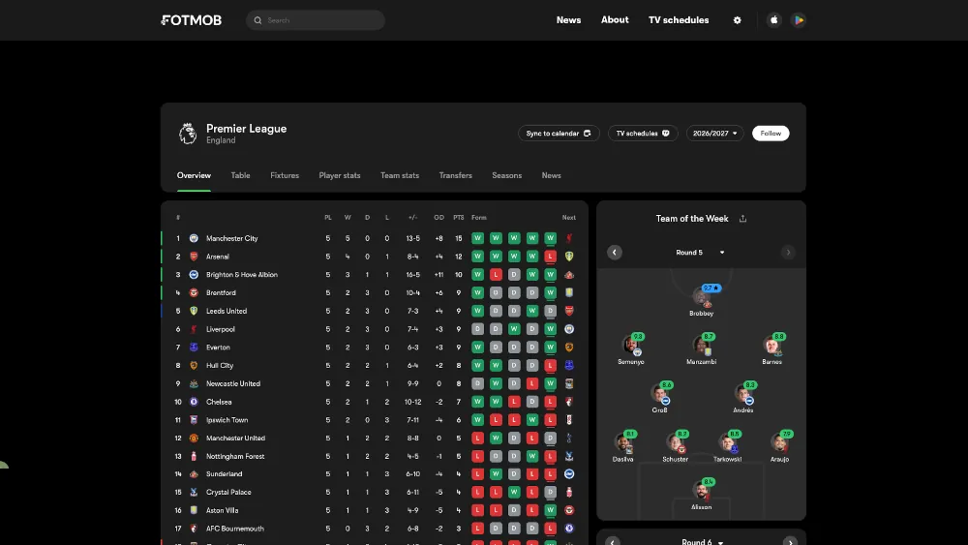Click the search input field

click(316, 20)
